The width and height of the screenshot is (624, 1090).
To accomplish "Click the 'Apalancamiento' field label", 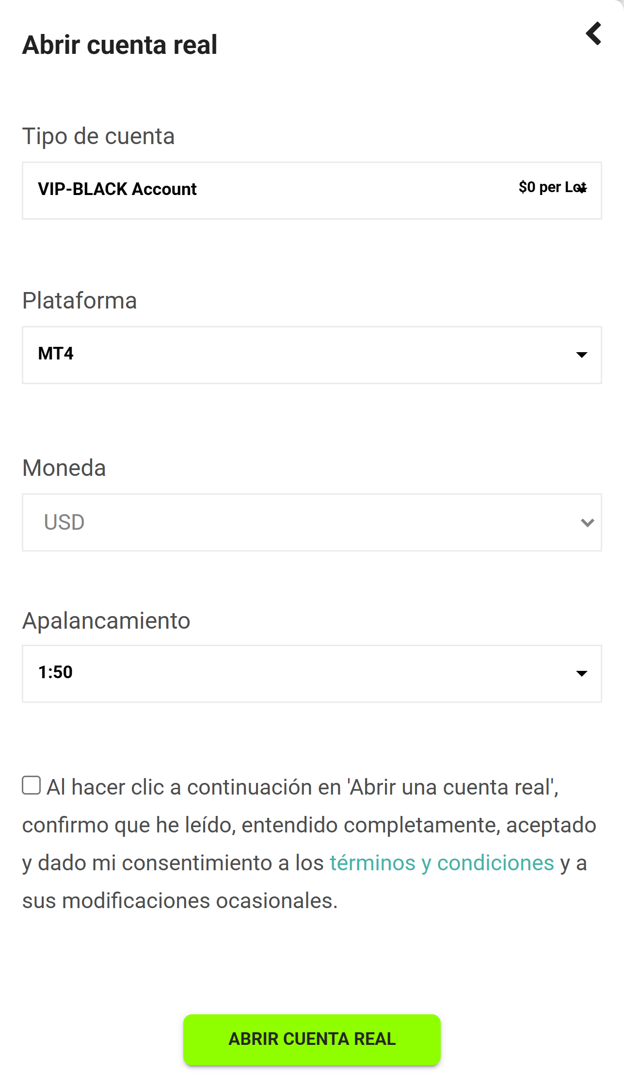I will coord(106,621).
